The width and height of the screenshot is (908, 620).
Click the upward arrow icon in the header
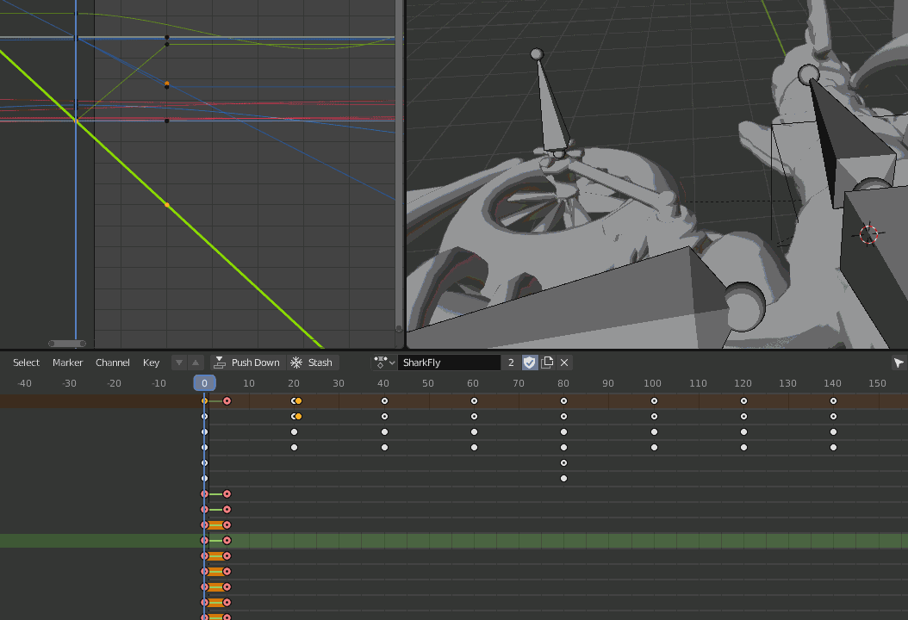(195, 363)
